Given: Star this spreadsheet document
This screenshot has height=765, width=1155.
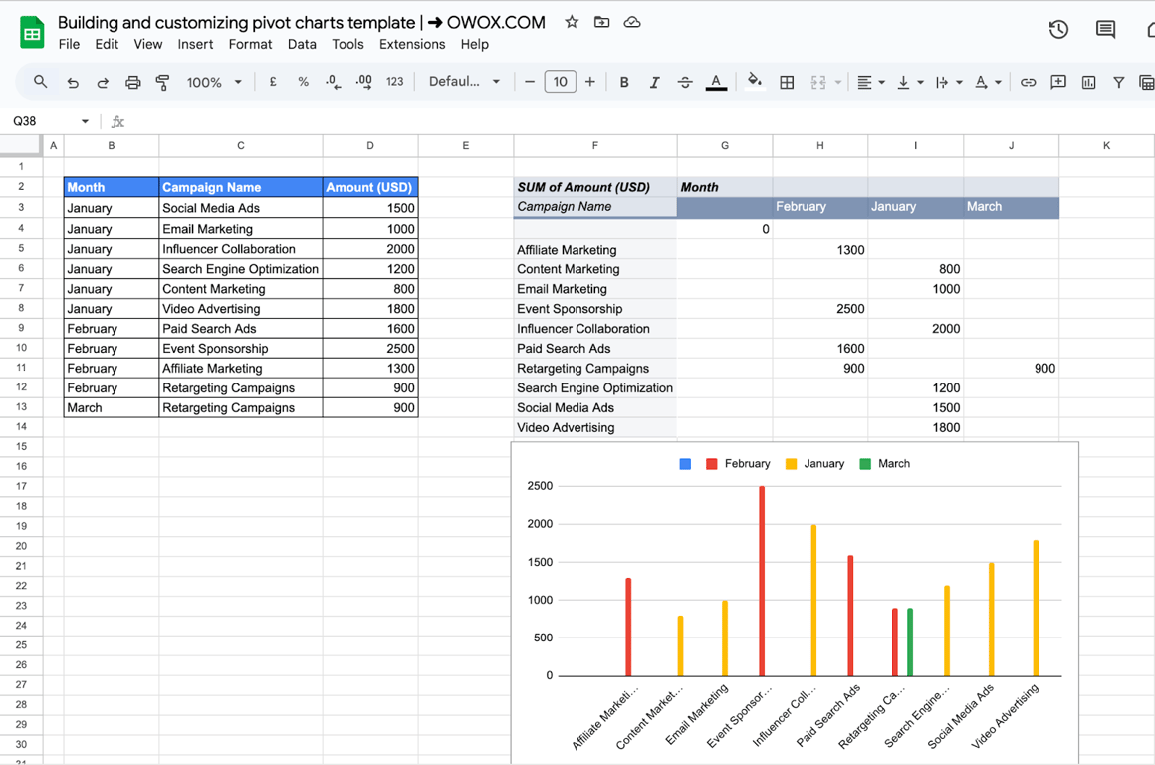Looking at the screenshot, I should tap(572, 22).
